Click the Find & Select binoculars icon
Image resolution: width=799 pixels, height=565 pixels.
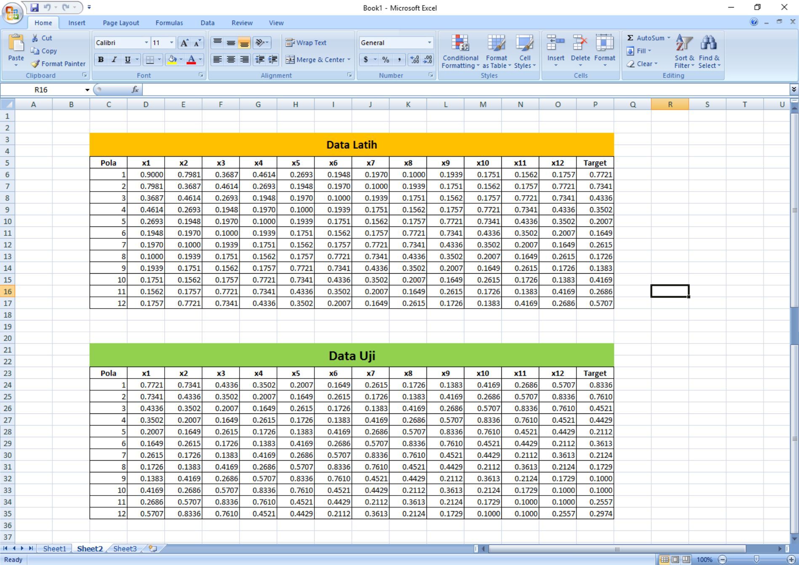[708, 43]
